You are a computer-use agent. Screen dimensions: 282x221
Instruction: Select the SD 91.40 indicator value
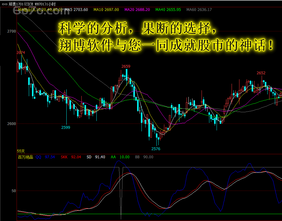click(96, 157)
